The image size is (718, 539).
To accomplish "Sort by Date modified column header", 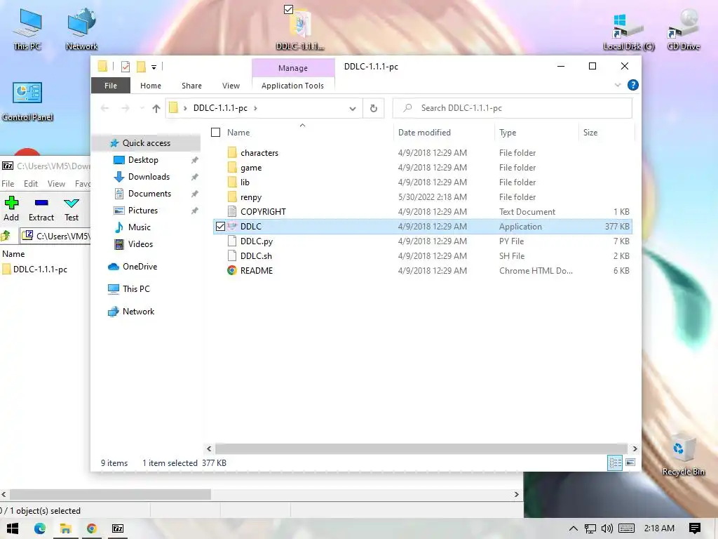I will point(444,133).
